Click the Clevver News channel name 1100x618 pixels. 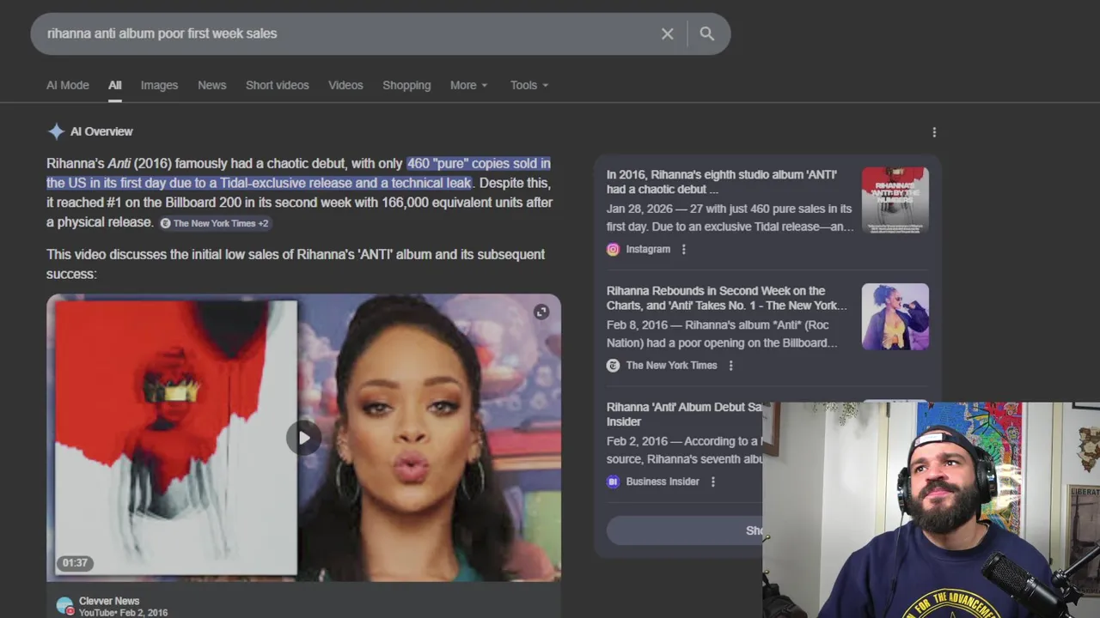[109, 601]
